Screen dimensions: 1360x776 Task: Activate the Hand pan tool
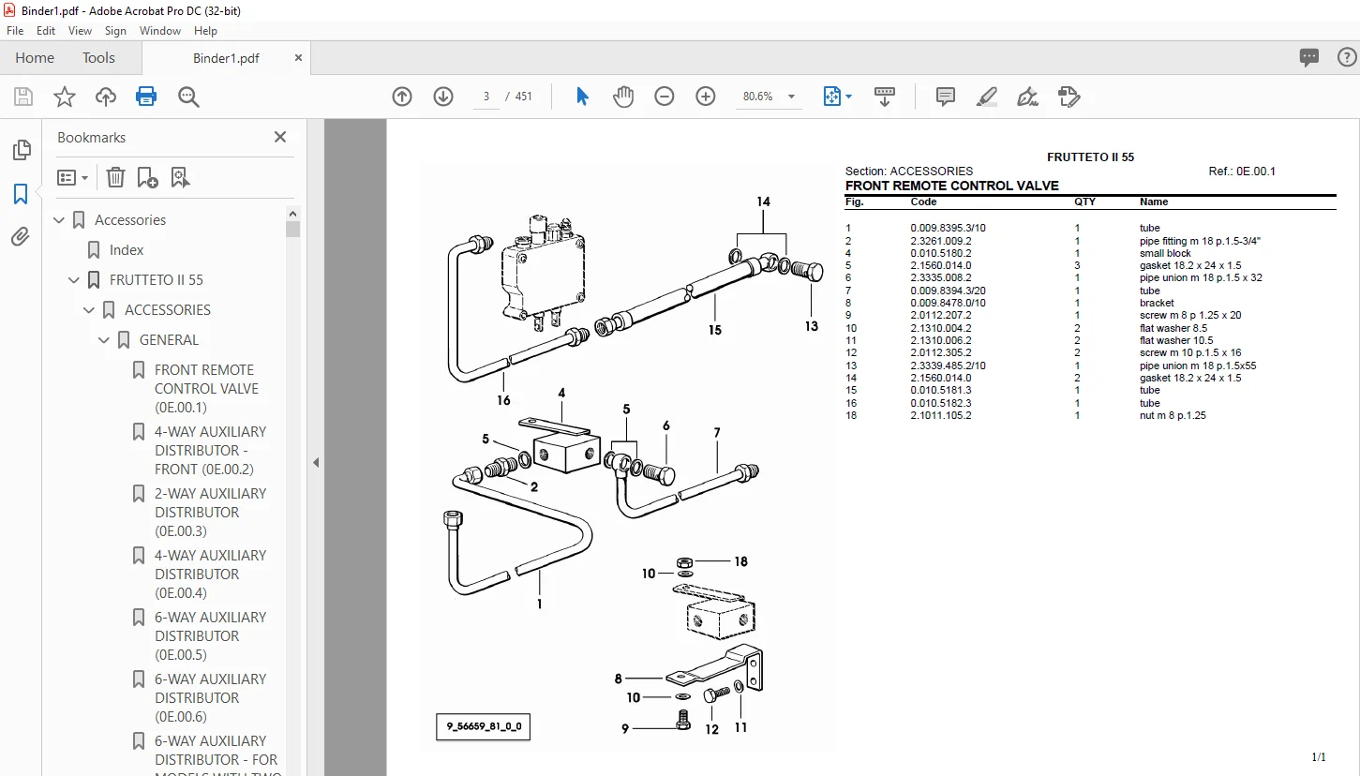click(x=623, y=97)
